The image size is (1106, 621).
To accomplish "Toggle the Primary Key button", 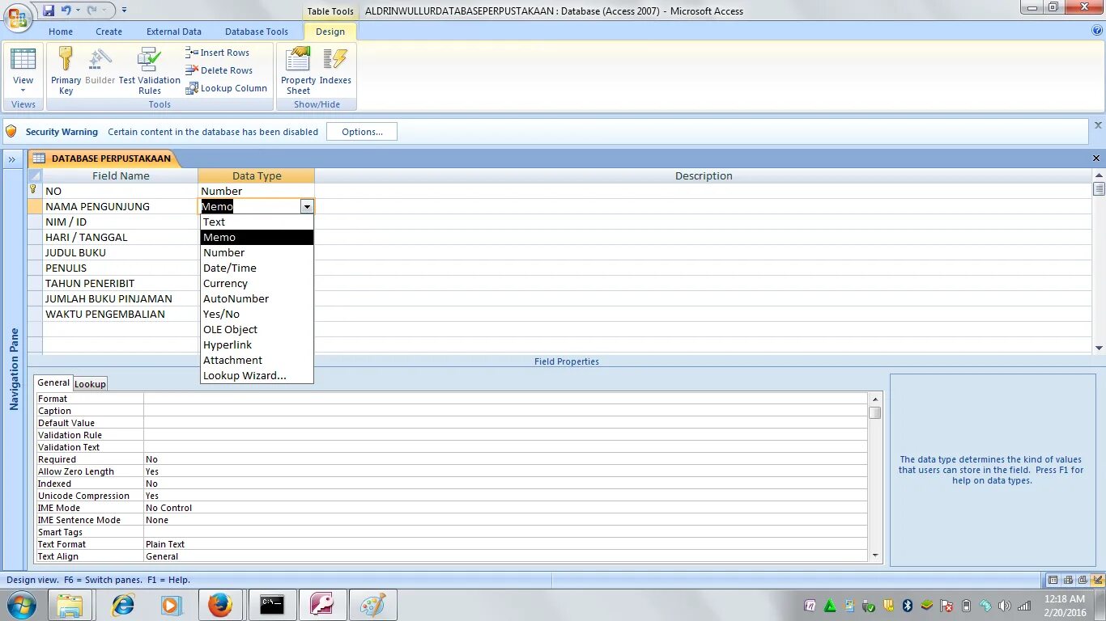I will point(66,70).
